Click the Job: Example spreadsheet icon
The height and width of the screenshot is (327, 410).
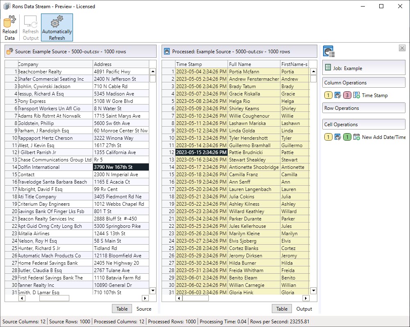328,68
